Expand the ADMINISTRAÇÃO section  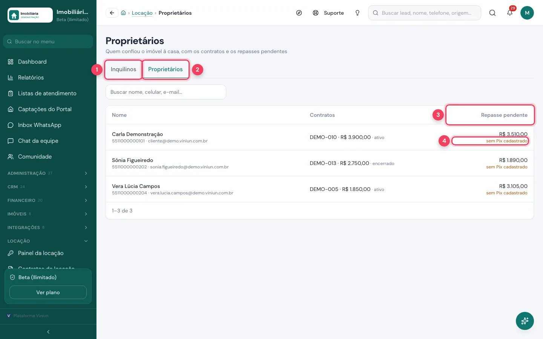coord(48,173)
